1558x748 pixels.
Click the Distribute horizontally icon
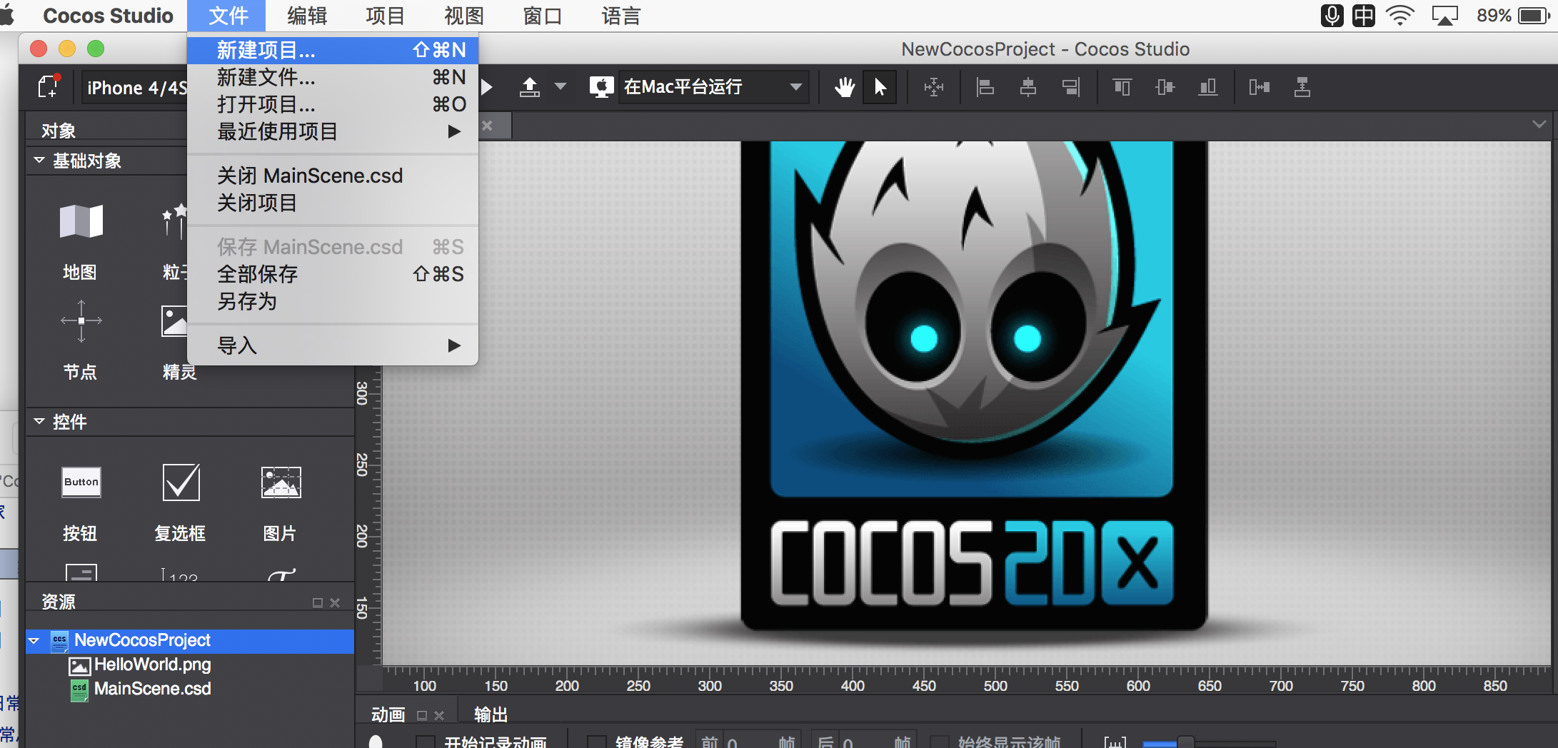pos(1259,87)
